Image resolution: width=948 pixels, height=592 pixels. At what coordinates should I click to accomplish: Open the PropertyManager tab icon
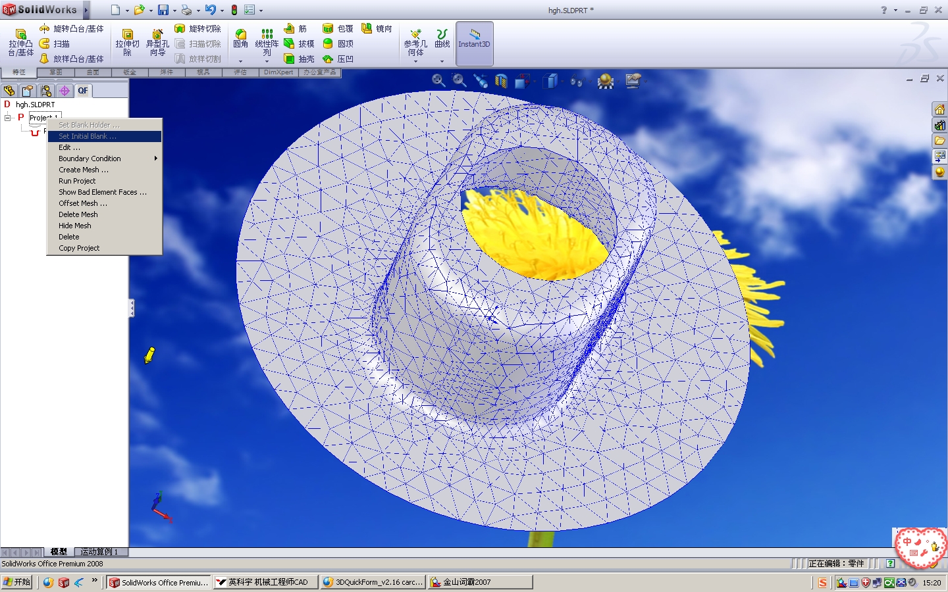[28, 91]
